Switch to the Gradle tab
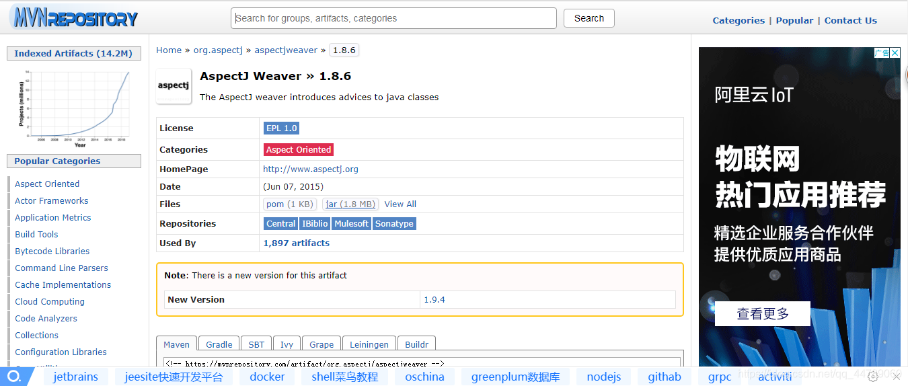908x386 pixels. (219, 344)
